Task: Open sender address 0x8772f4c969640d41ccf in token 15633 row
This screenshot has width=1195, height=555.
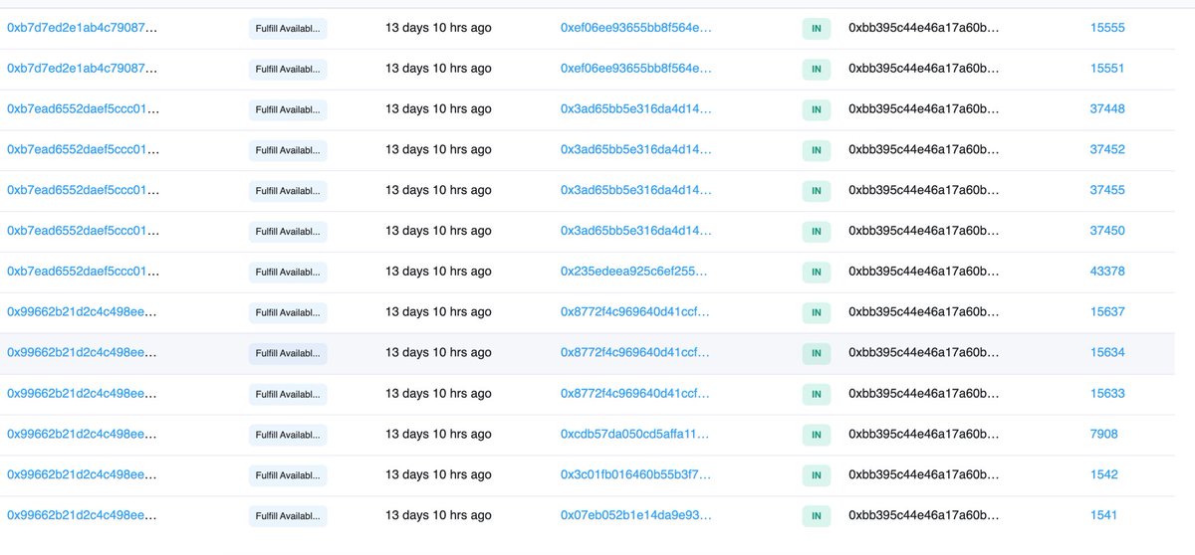Action: pos(636,393)
